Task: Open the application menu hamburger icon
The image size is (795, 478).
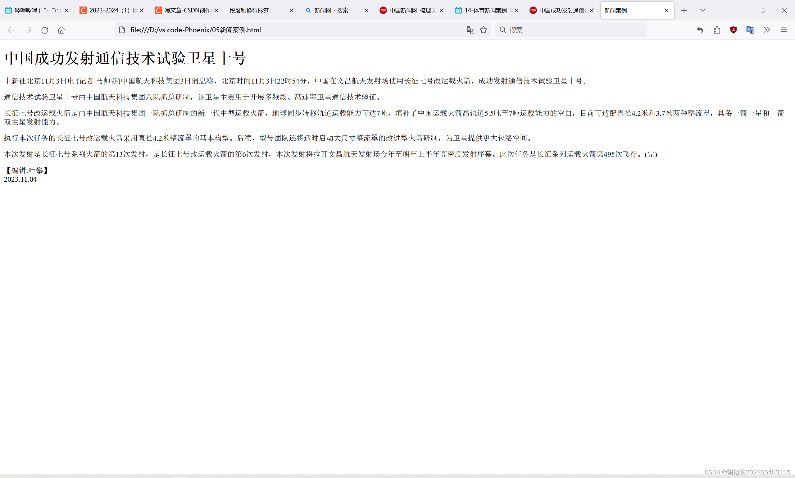Action: (x=784, y=30)
